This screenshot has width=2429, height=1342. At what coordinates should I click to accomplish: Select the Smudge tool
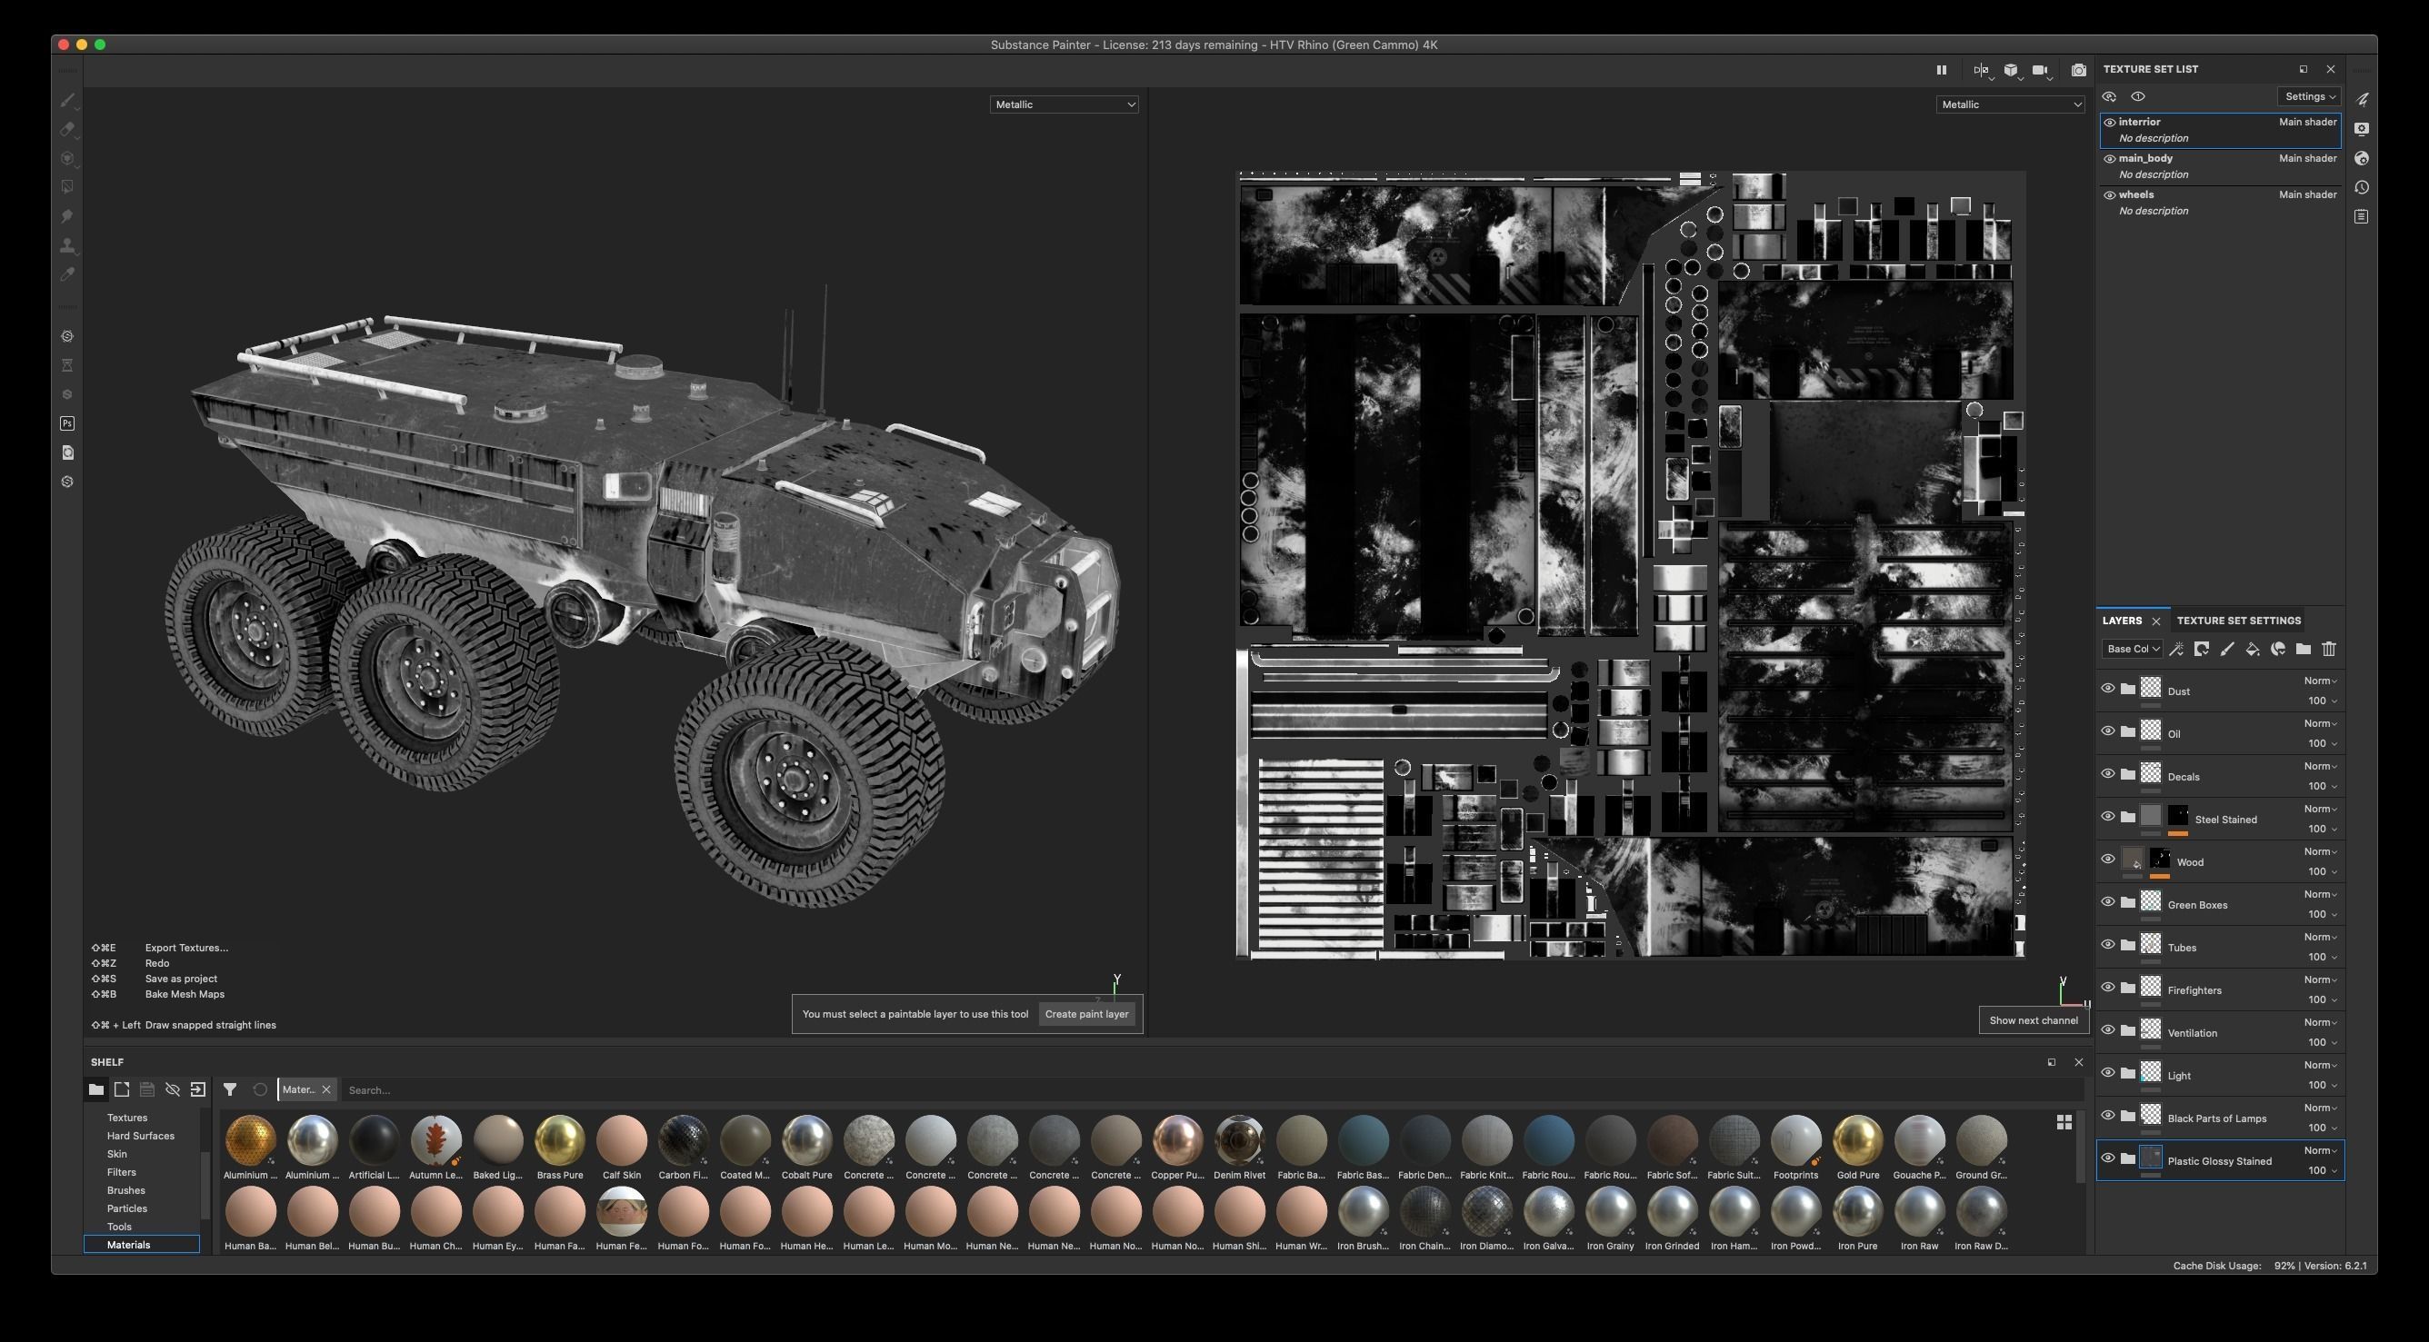pyautogui.click(x=67, y=217)
